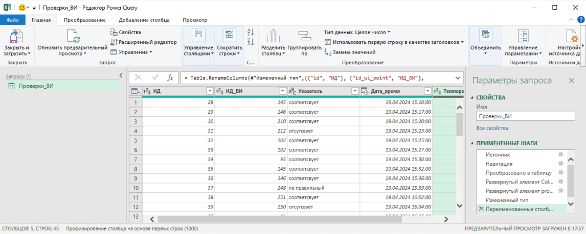Expand the formula bar with chevron

pyautogui.click(x=458, y=77)
